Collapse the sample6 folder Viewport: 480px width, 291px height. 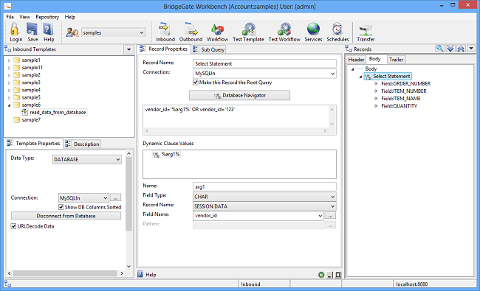click(x=9, y=105)
